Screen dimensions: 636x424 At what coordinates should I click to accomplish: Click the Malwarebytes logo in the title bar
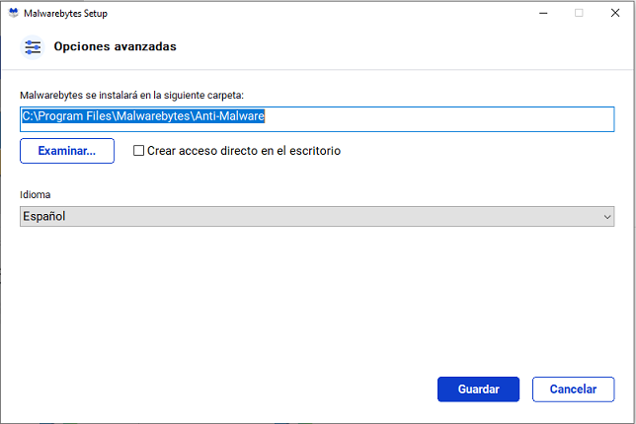14,13
